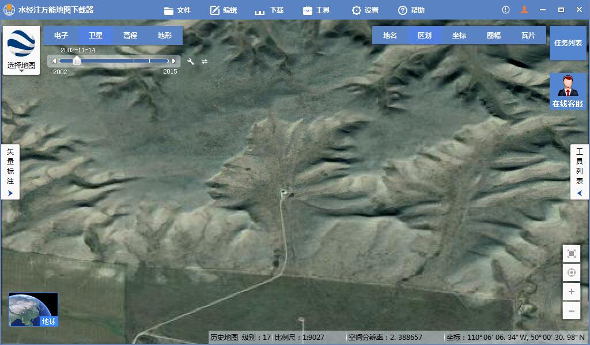Screen dimensions: 590x345
Task: Select the 坐标 tab
Action: [459, 35]
